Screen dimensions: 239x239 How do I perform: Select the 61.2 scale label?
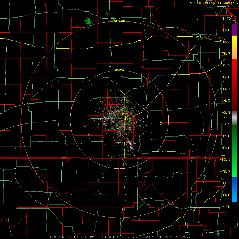[226, 65]
